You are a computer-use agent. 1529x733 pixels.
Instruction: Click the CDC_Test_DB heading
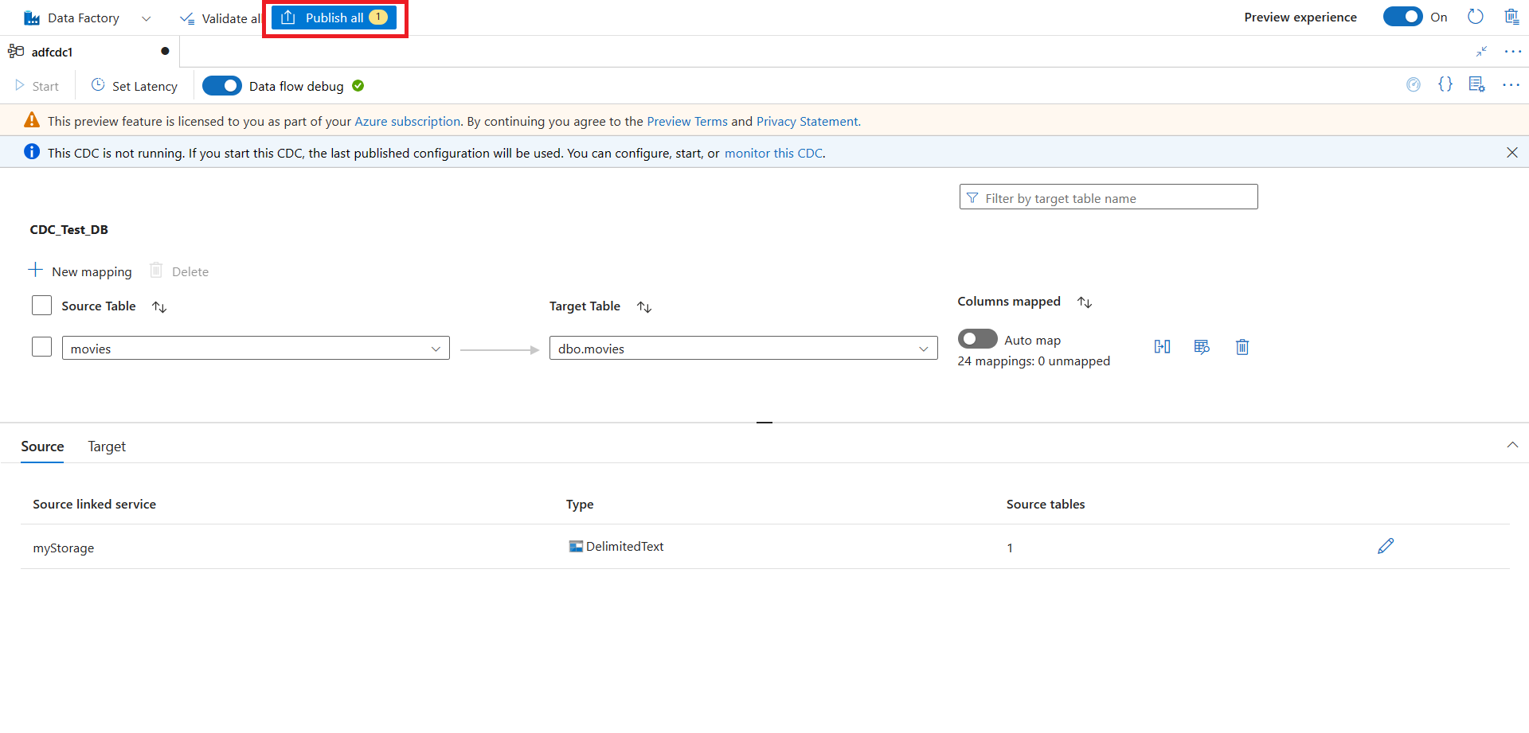(x=69, y=229)
